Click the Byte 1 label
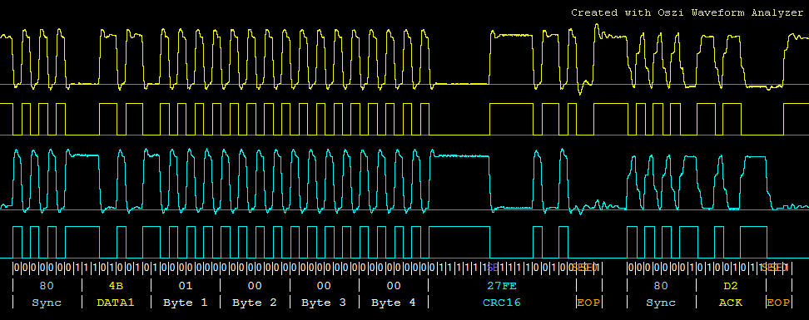Viewport: 809px width, 320px height. (186, 303)
